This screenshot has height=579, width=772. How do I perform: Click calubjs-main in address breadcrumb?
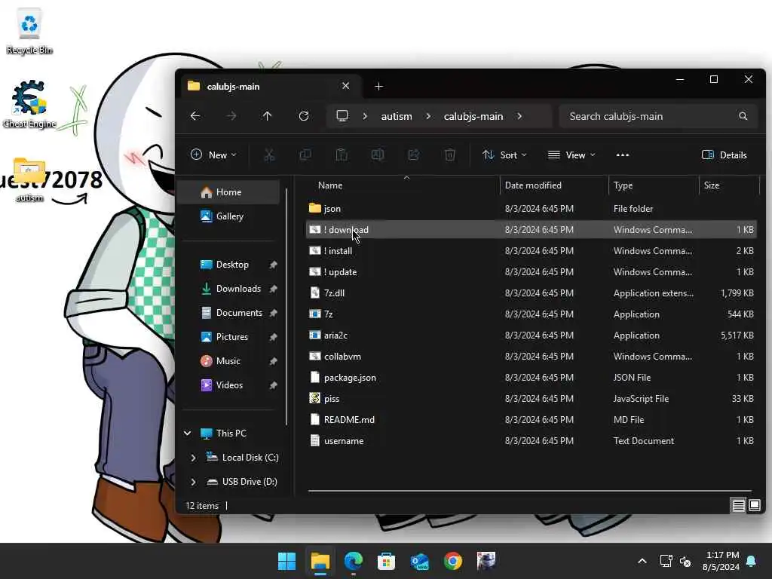coord(473,116)
